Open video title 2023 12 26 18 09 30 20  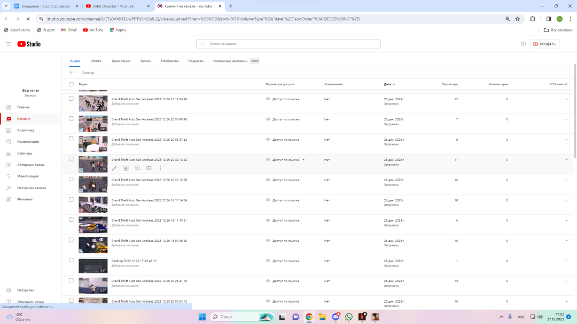149,241
